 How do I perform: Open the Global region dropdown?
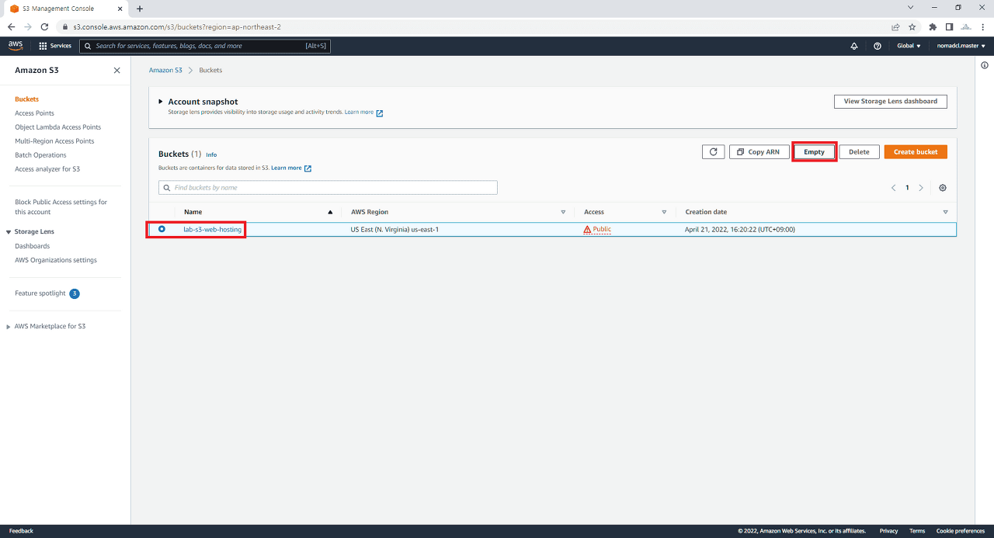tap(909, 46)
